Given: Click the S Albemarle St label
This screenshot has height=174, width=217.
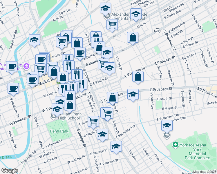Looking at the screenshot, I should coord(198,23).
